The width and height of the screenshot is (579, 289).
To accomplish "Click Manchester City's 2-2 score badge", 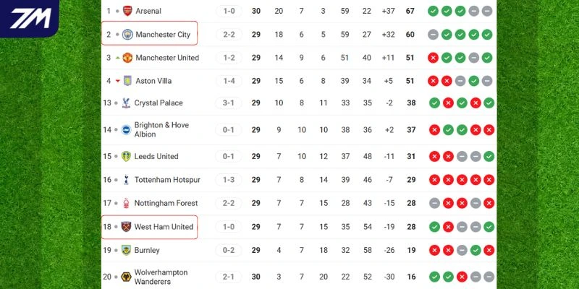I will click(229, 34).
